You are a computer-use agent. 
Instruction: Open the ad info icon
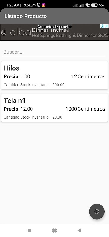coord(103,26)
